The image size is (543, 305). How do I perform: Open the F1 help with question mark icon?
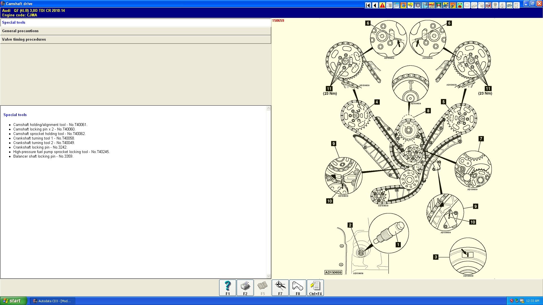tap(227, 287)
